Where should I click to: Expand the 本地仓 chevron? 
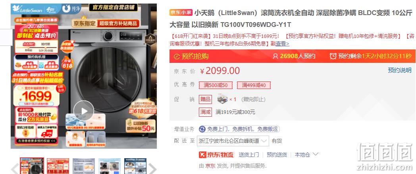coord(316,154)
